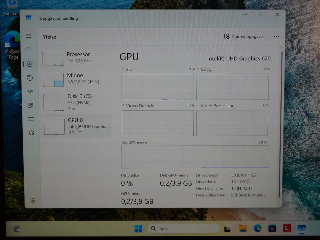Click the Prosessor mini graph thumbnail

[x=53, y=59]
